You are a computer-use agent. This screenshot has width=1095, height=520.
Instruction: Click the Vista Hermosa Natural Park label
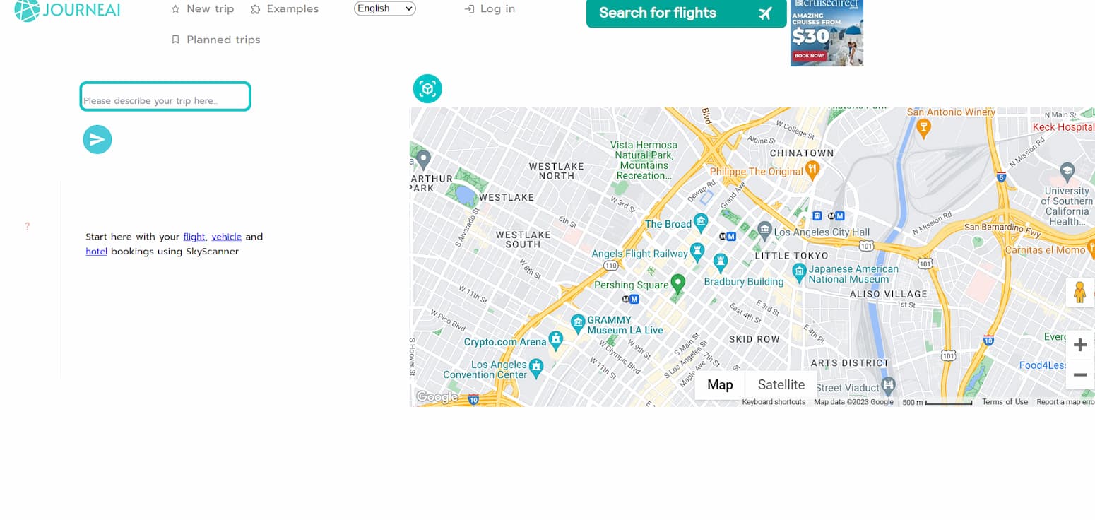[x=644, y=160]
